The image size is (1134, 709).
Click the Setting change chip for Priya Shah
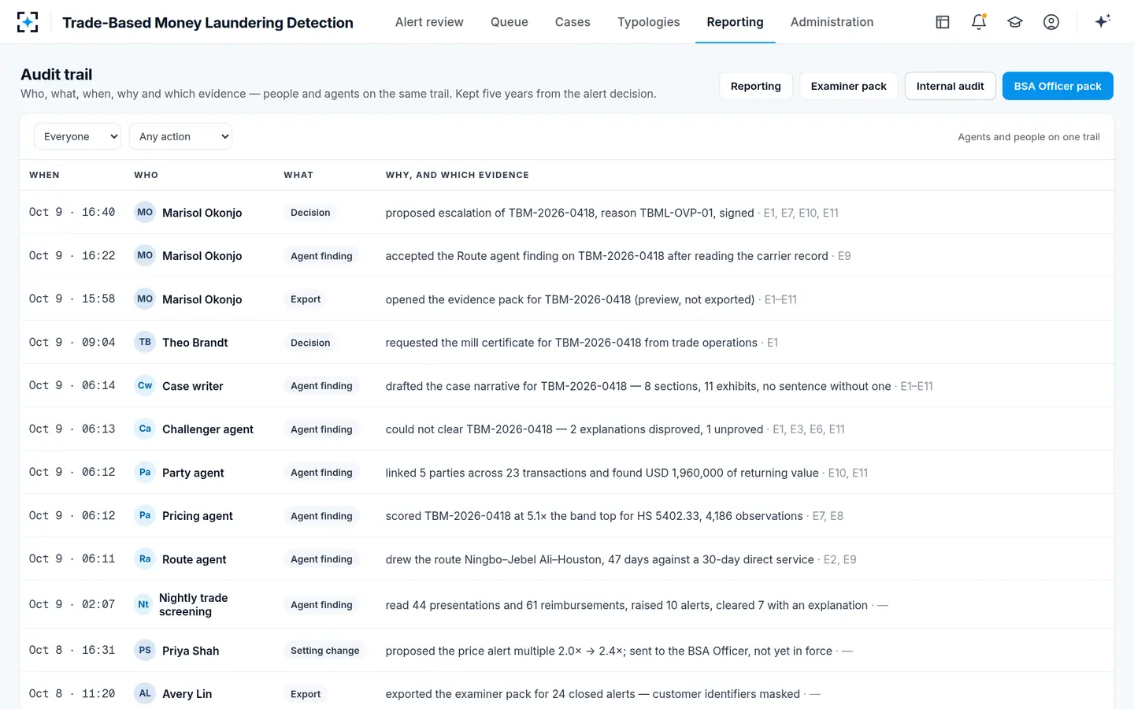coord(325,651)
